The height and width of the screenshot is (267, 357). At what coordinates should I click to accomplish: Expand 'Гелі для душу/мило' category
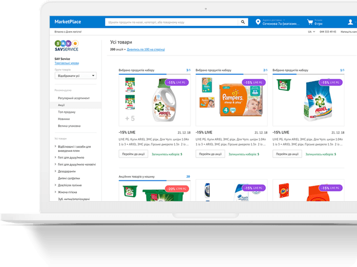coord(55,157)
